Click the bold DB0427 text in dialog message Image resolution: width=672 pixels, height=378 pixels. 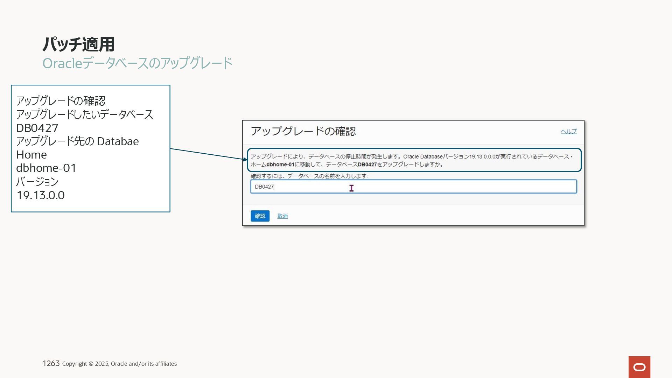367,164
